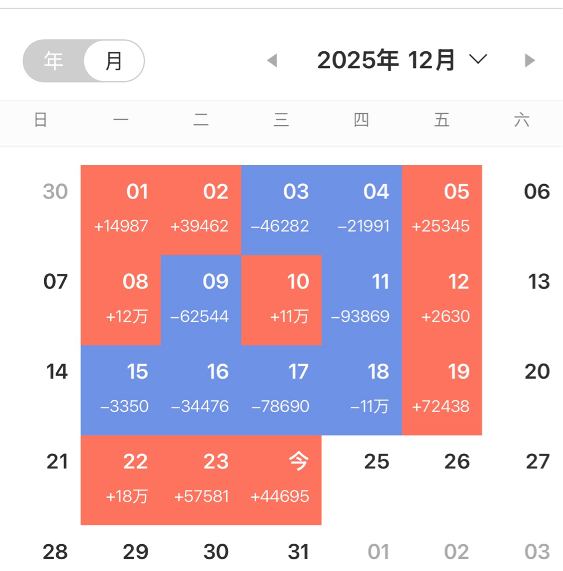Switch to month view (月)
The width and height of the screenshot is (563, 571).
[x=114, y=61]
